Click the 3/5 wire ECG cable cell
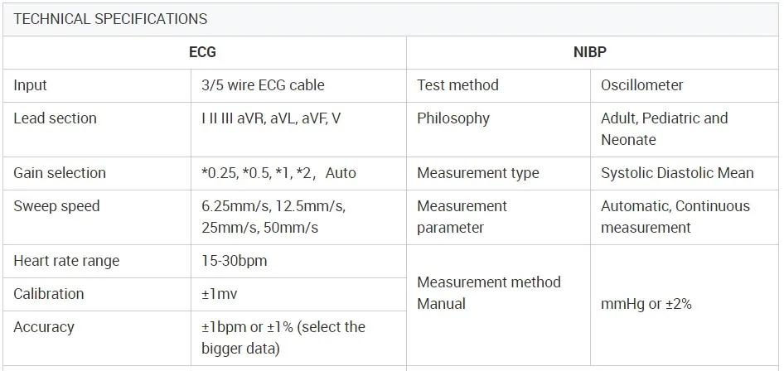The image size is (784, 371). click(263, 85)
